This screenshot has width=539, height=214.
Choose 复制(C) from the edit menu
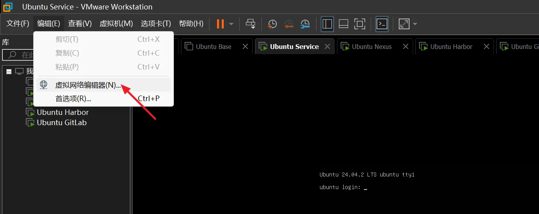(x=103, y=53)
